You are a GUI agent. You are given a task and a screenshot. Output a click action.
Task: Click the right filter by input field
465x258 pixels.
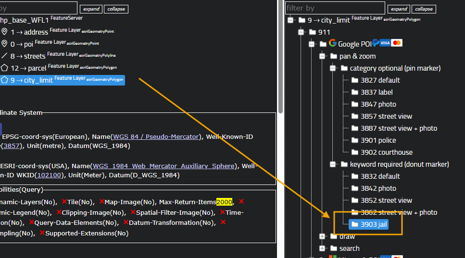(x=335, y=8)
